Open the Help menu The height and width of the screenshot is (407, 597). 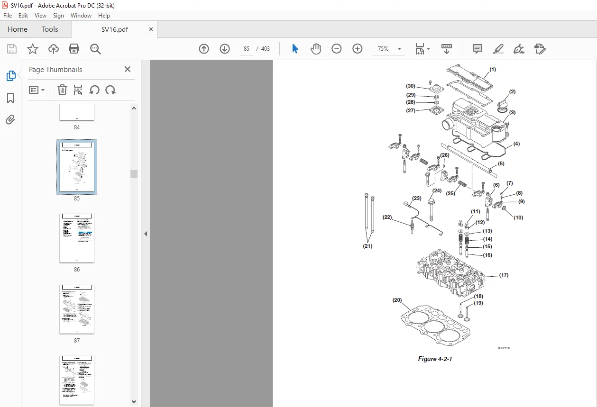tap(104, 16)
